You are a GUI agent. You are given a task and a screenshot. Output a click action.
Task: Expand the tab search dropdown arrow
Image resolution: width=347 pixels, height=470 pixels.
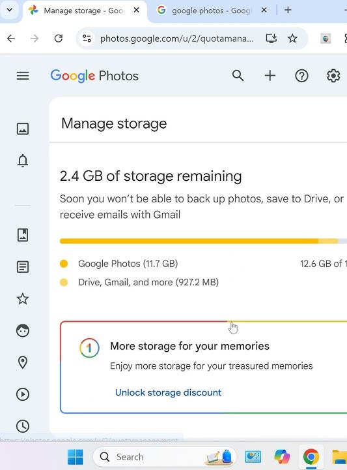tap(10, 10)
